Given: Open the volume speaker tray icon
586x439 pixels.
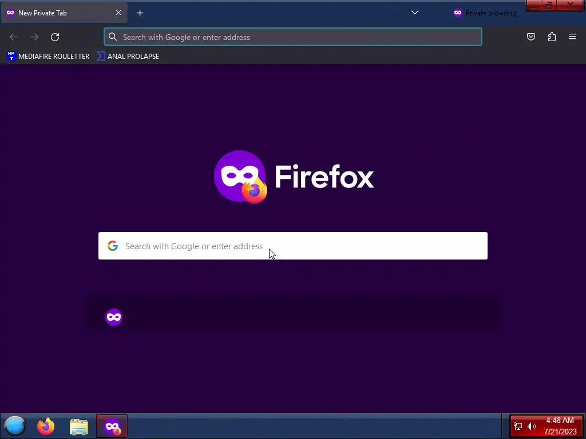Looking at the screenshot, I should pos(531,426).
